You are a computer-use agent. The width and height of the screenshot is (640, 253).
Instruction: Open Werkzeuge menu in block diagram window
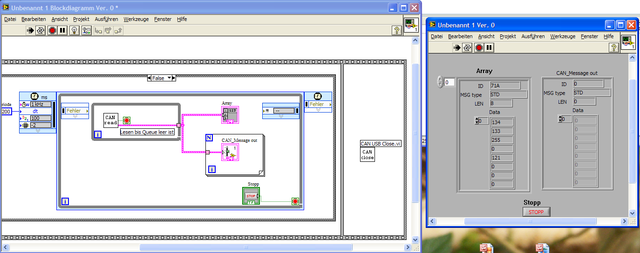[x=136, y=19]
